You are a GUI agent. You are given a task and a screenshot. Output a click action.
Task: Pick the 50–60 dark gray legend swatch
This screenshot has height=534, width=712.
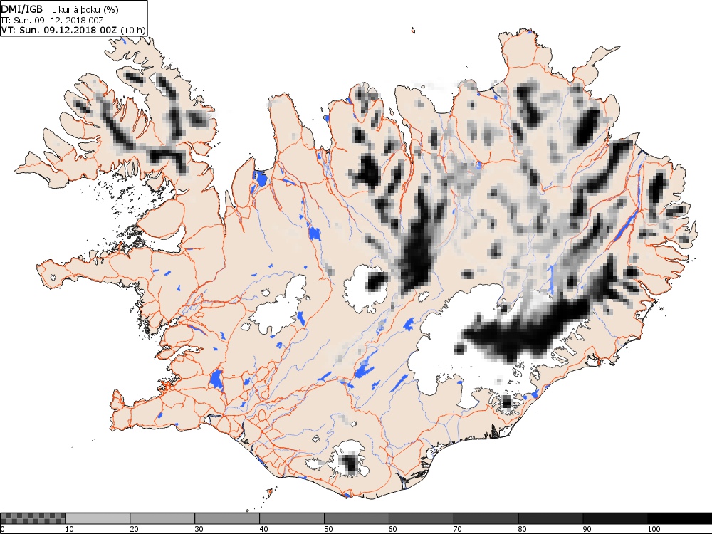coord(357,518)
